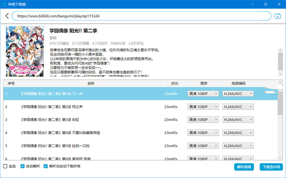Click the bilibili URL input field
The width and height of the screenshot is (286, 178).
[x=141, y=16]
